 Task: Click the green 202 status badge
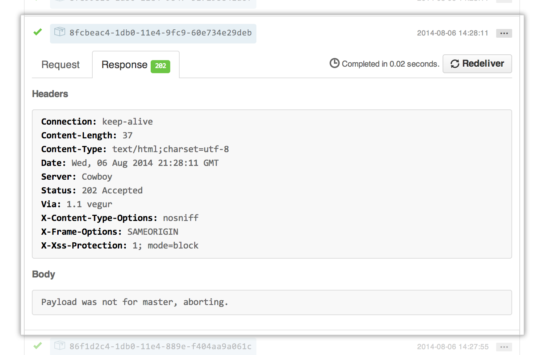160,66
